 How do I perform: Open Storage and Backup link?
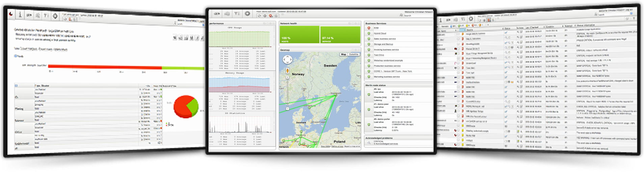pyautogui.click(x=383, y=44)
